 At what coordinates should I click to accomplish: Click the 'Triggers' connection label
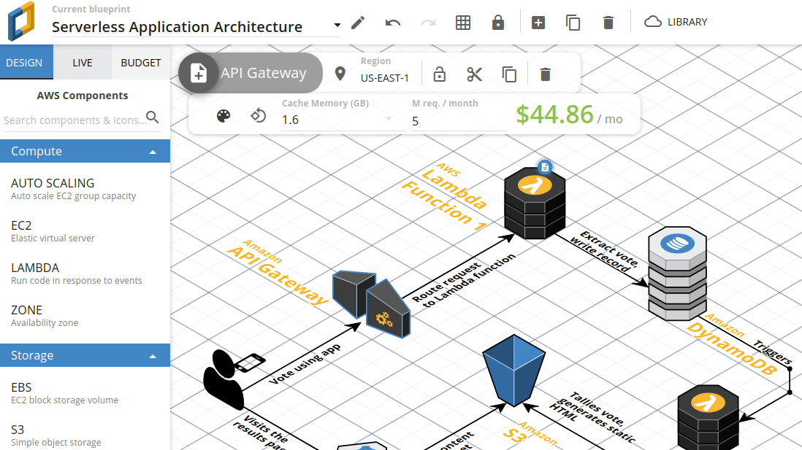tap(773, 352)
